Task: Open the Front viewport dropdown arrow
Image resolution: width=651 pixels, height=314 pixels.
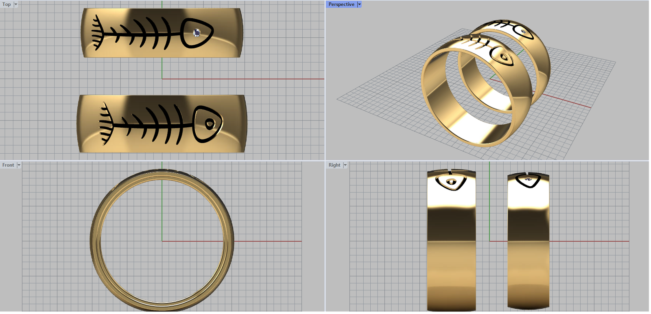Action: pos(19,165)
